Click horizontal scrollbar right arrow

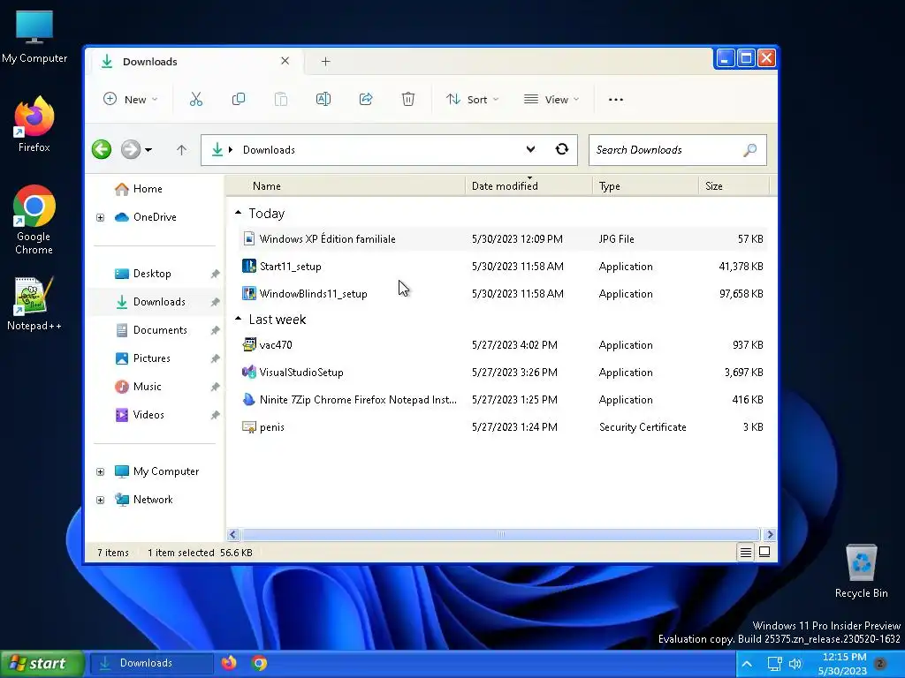[770, 534]
